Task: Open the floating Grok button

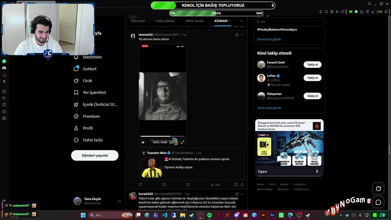Action: coord(378,189)
